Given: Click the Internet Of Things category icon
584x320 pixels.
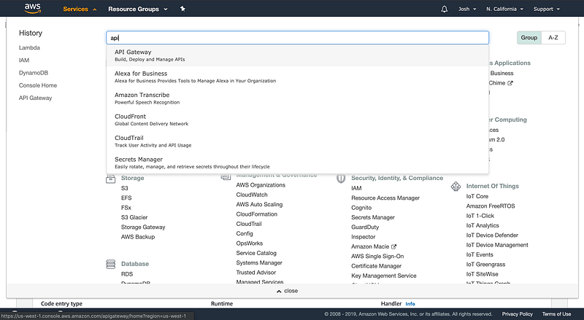Looking at the screenshot, I should (456, 186).
